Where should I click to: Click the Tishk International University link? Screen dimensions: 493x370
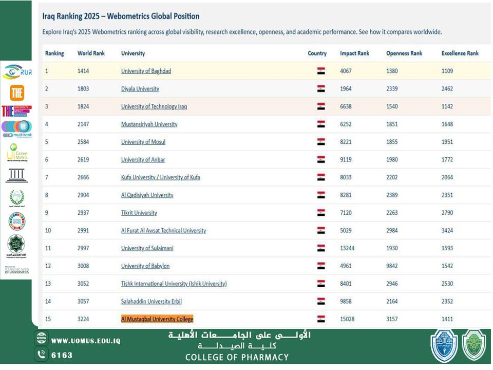tap(174, 284)
